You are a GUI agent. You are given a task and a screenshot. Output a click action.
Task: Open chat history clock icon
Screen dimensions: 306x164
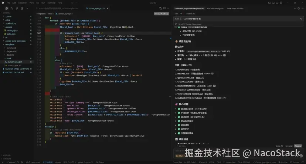(299, 8)
